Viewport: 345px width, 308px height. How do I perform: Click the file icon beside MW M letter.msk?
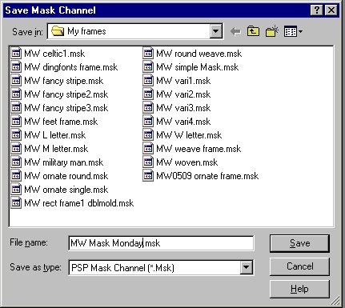point(16,149)
